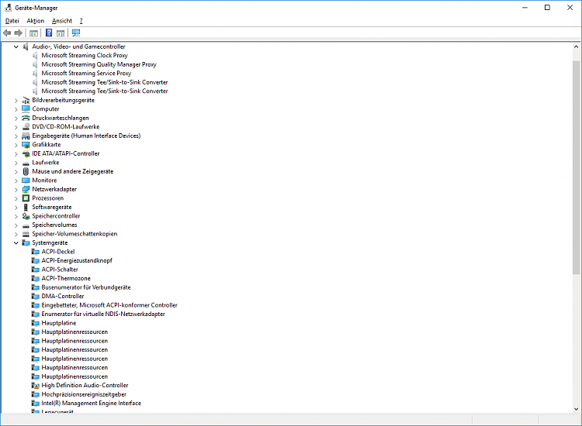Select High Definition Audio-Controller device
Image resolution: width=582 pixels, height=426 pixels.
[85, 386]
